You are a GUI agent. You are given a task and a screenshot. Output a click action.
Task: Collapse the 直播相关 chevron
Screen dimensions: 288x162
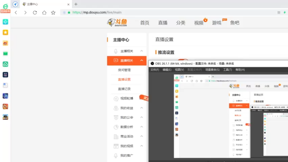tap(141, 60)
